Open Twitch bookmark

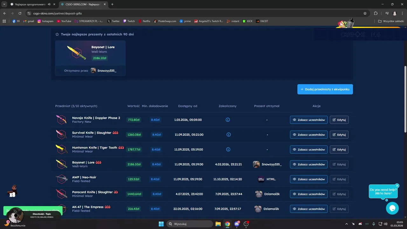[129, 21]
